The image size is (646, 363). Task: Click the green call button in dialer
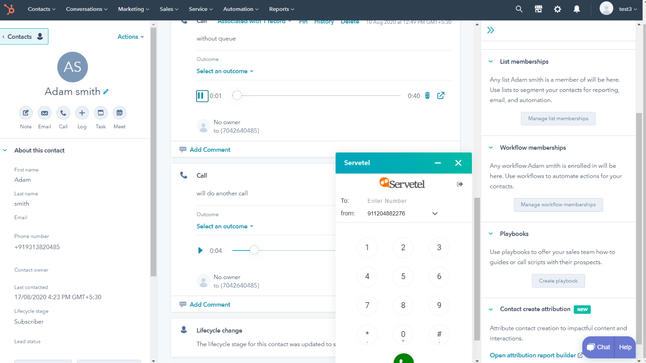pyautogui.click(x=404, y=358)
